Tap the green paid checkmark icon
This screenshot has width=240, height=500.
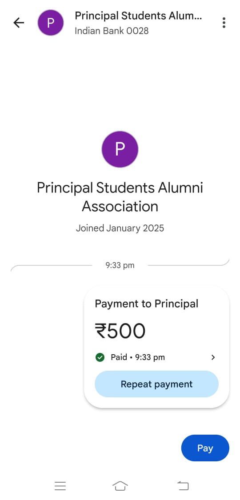[100, 357]
